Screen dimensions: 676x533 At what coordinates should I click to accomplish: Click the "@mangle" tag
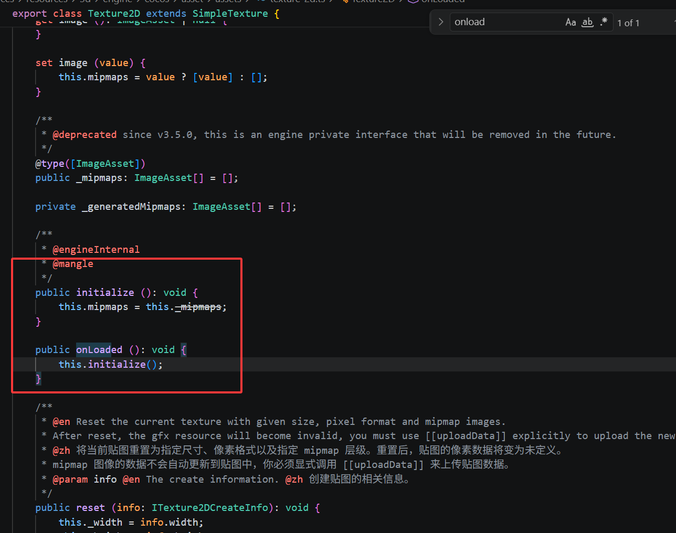(x=73, y=264)
